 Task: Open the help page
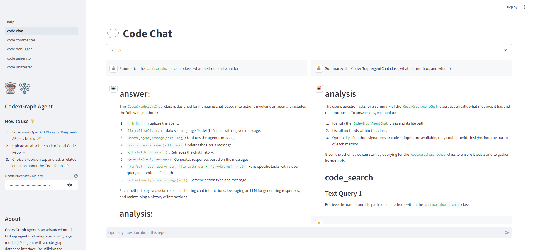point(11,22)
